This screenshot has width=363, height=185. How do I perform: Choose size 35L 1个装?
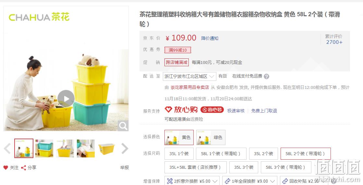tap(179, 154)
